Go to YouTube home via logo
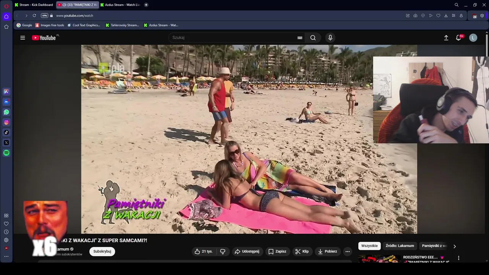This screenshot has width=489, height=275. point(44,38)
